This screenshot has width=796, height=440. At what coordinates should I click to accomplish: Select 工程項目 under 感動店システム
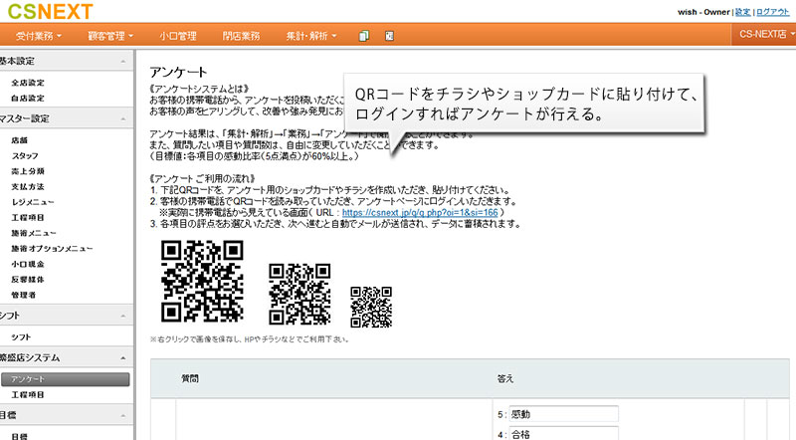(28, 395)
